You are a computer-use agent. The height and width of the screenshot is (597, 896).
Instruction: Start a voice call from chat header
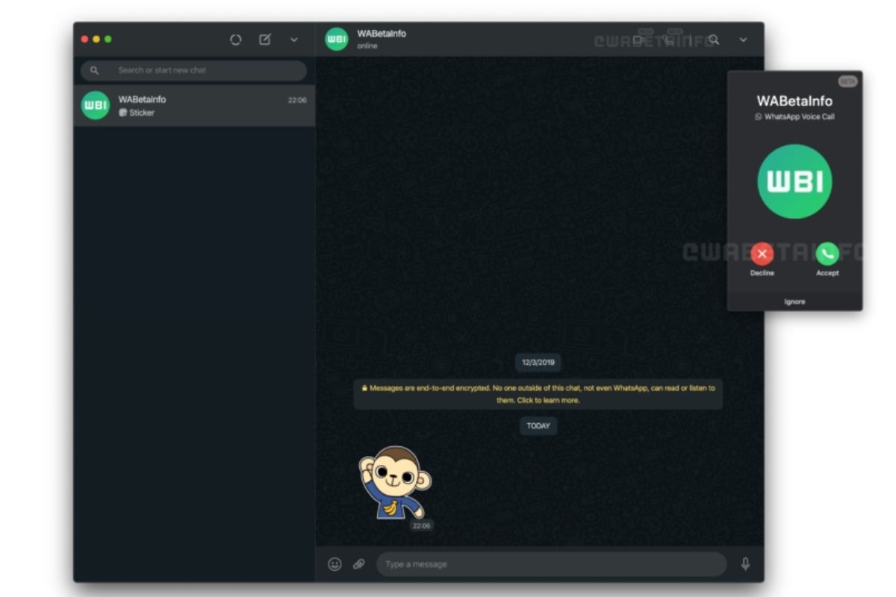pos(670,40)
